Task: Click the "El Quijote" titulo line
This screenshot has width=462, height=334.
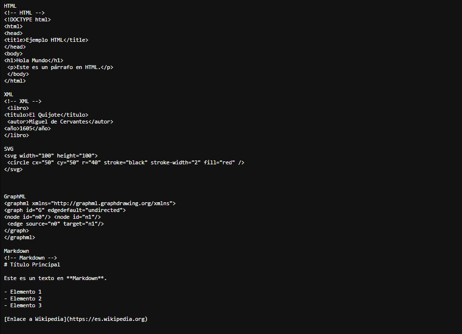Action: [46, 115]
